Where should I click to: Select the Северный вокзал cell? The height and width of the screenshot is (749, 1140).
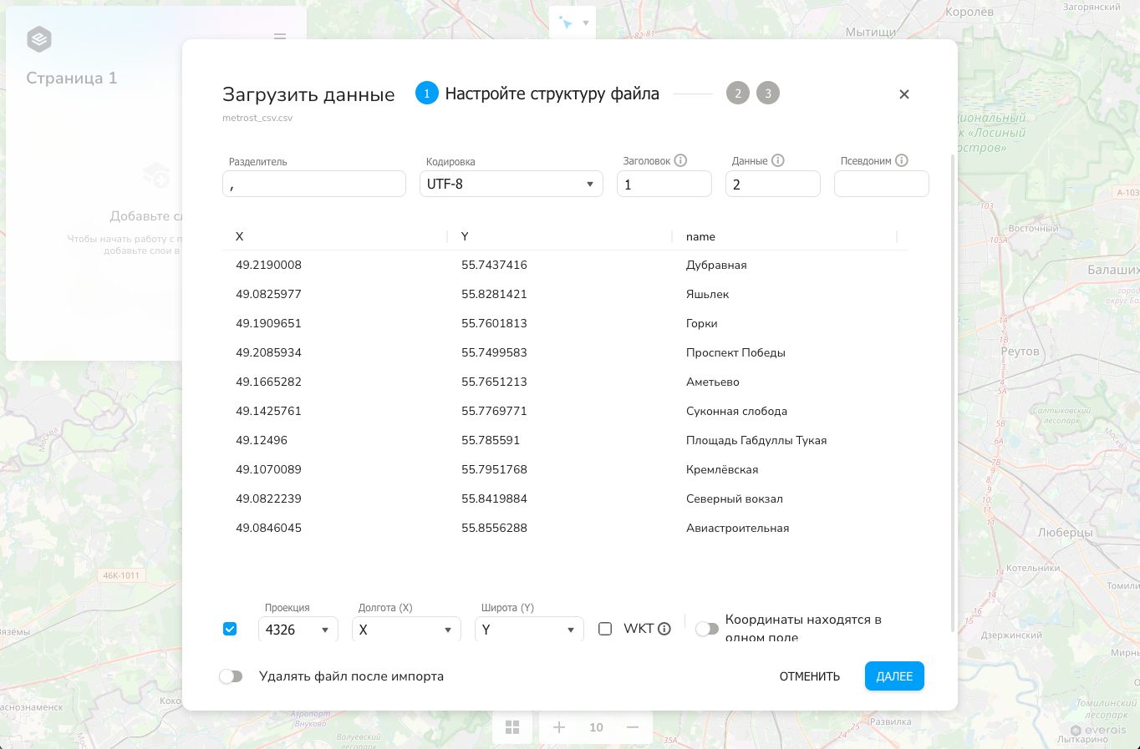point(735,498)
